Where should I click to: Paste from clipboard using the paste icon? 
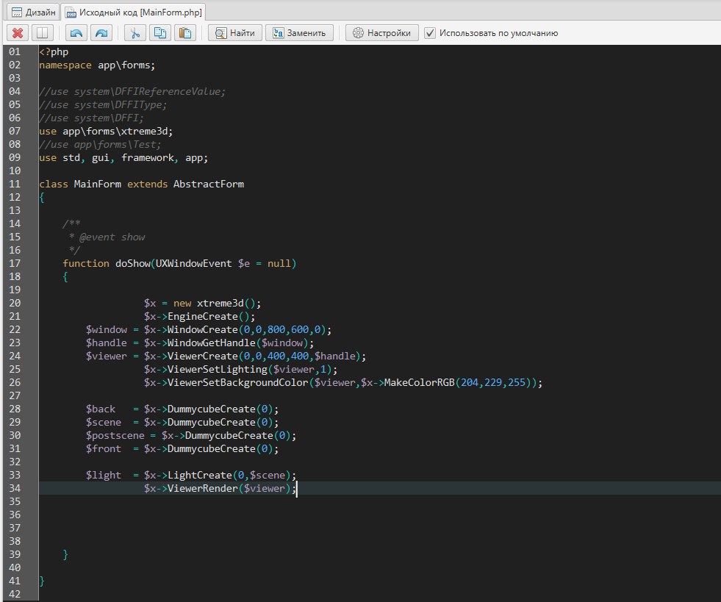(185, 33)
